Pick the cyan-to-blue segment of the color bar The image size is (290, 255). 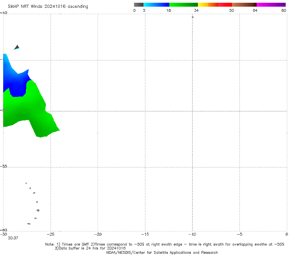click(156, 5)
